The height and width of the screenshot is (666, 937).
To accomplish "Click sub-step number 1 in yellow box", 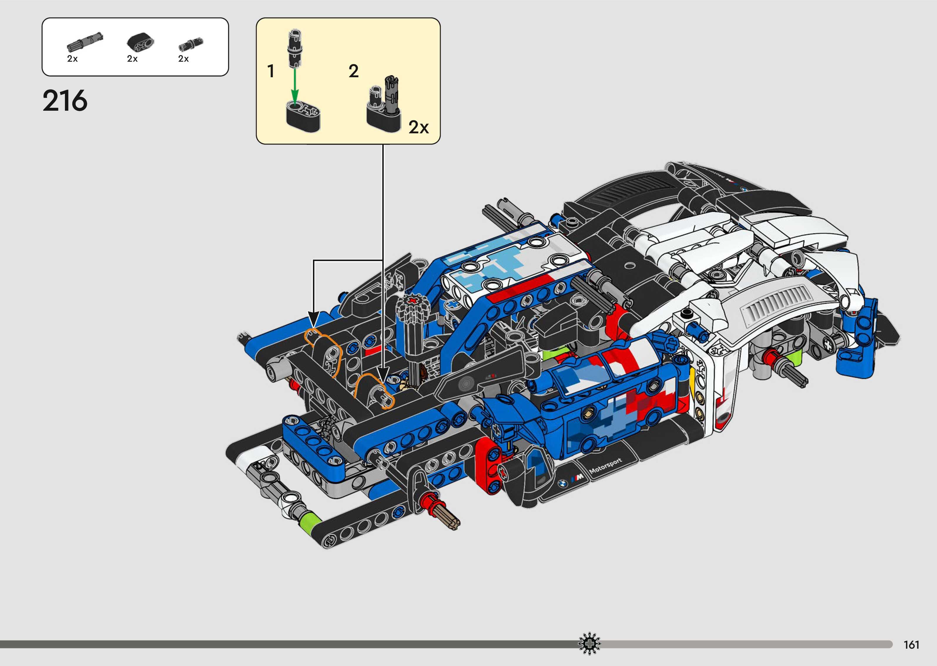I will [x=271, y=71].
